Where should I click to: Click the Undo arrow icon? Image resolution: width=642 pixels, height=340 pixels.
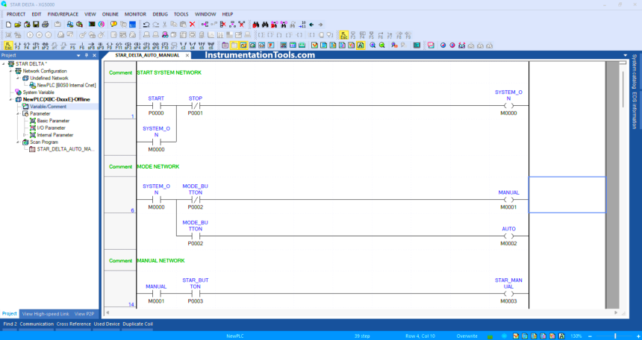[x=146, y=25]
